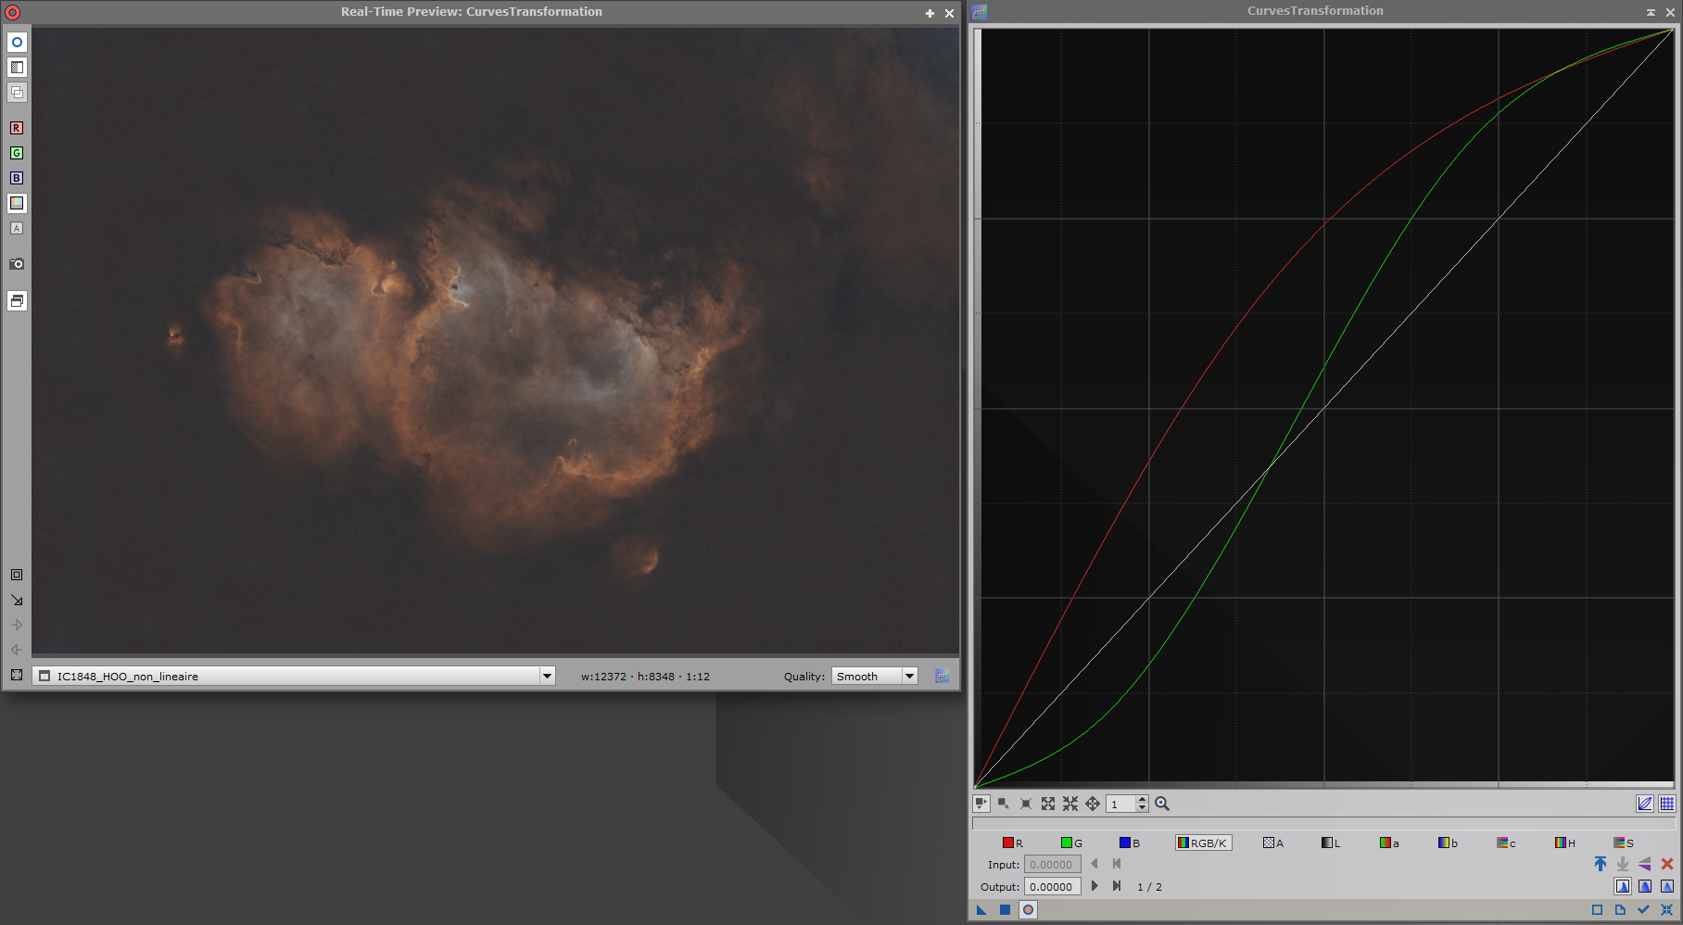Go to previous curve point arrow

click(x=1095, y=864)
